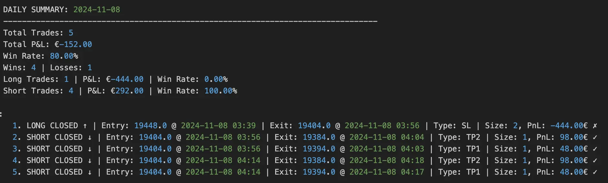Image resolution: width=608 pixels, height=183 pixels.
Task: Click the overall Win Rate value 80.00%
Action: click(64, 56)
